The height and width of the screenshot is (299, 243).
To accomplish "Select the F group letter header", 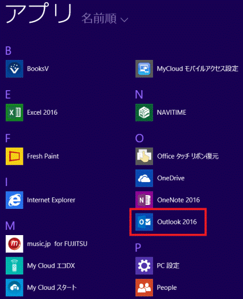I will pos(8,138).
